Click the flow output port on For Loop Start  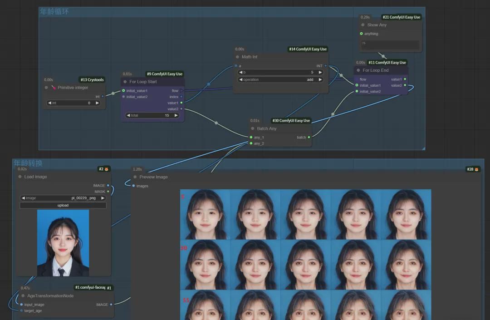click(x=181, y=91)
